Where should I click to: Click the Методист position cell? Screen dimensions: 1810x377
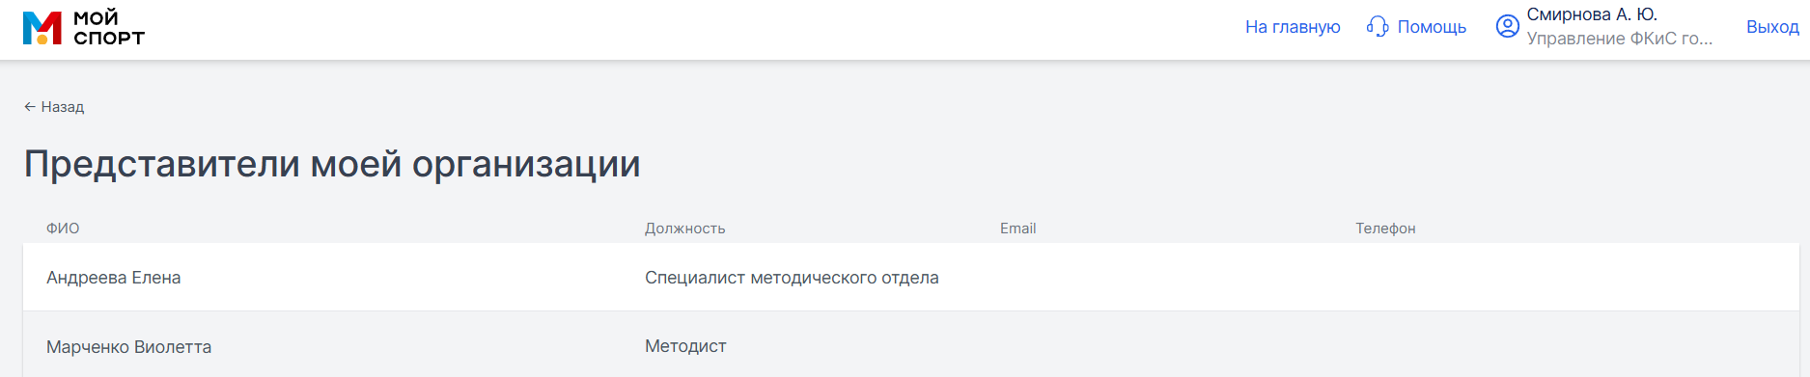685,346
